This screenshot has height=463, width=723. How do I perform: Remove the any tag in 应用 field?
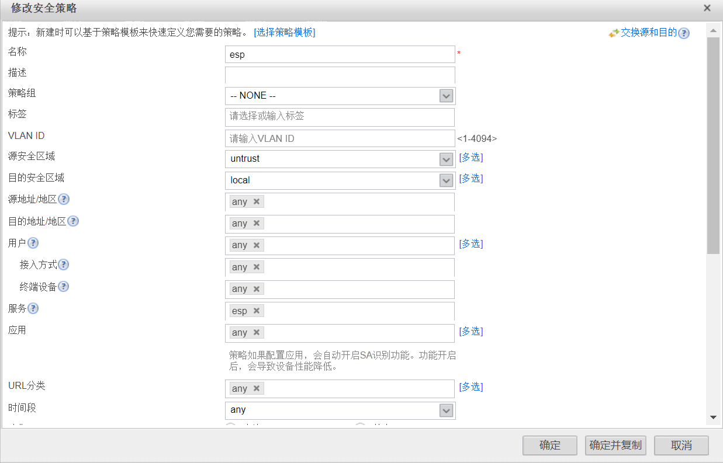click(257, 332)
